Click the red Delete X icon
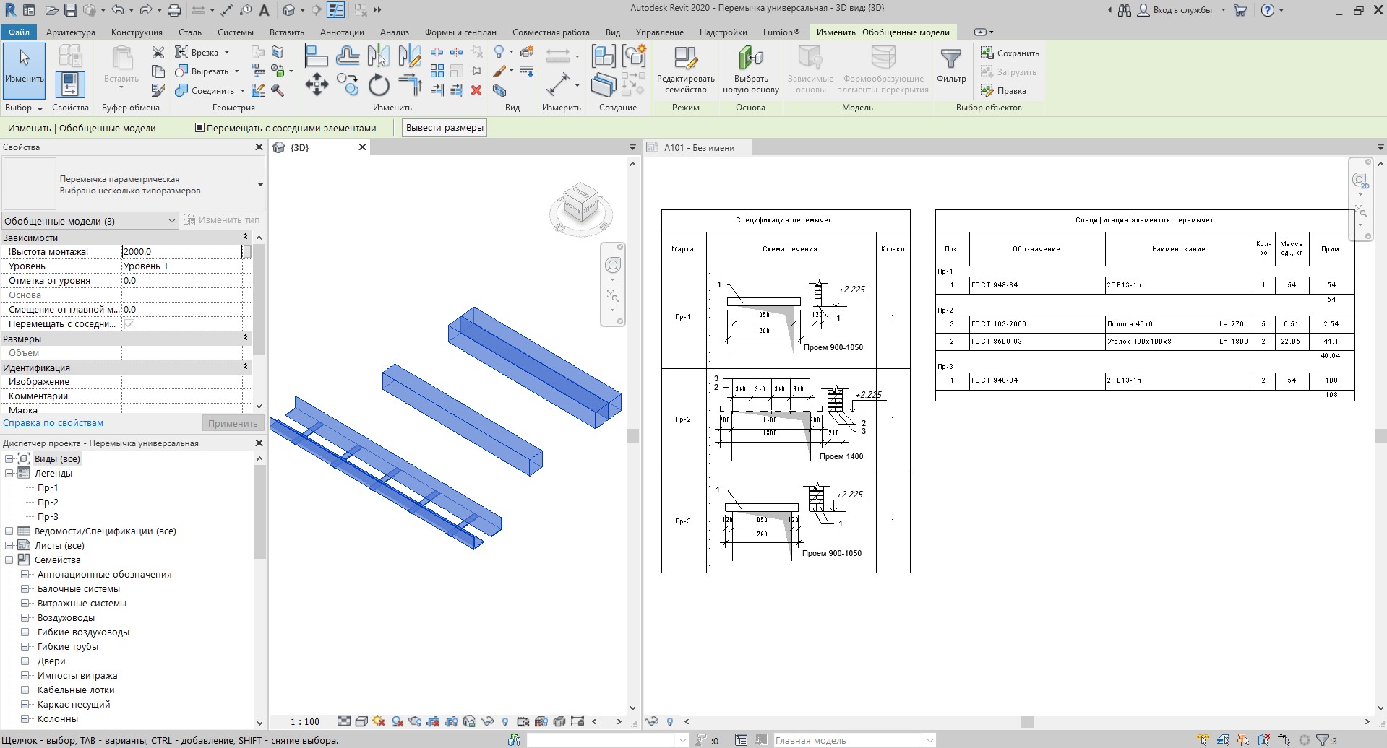 (476, 90)
